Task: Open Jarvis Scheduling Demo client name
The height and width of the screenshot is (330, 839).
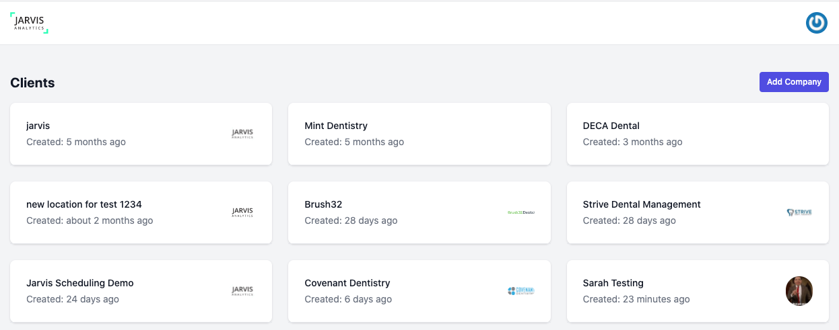Action: pyautogui.click(x=80, y=283)
